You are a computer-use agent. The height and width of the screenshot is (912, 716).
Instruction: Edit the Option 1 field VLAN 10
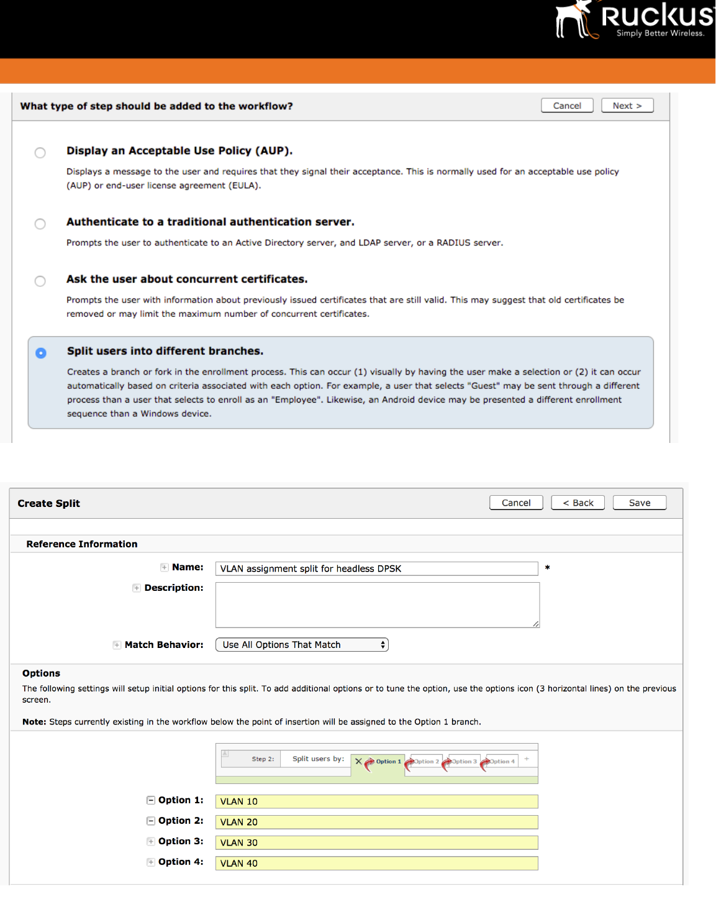point(376,801)
